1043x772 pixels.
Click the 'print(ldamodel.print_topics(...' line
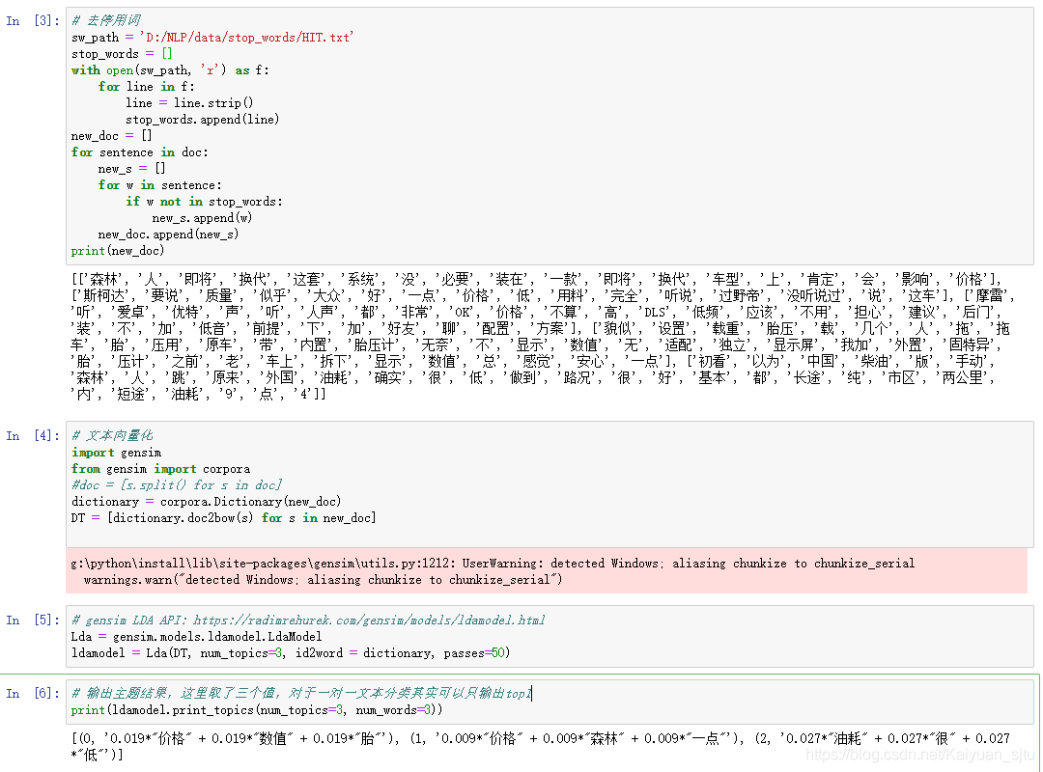257,710
